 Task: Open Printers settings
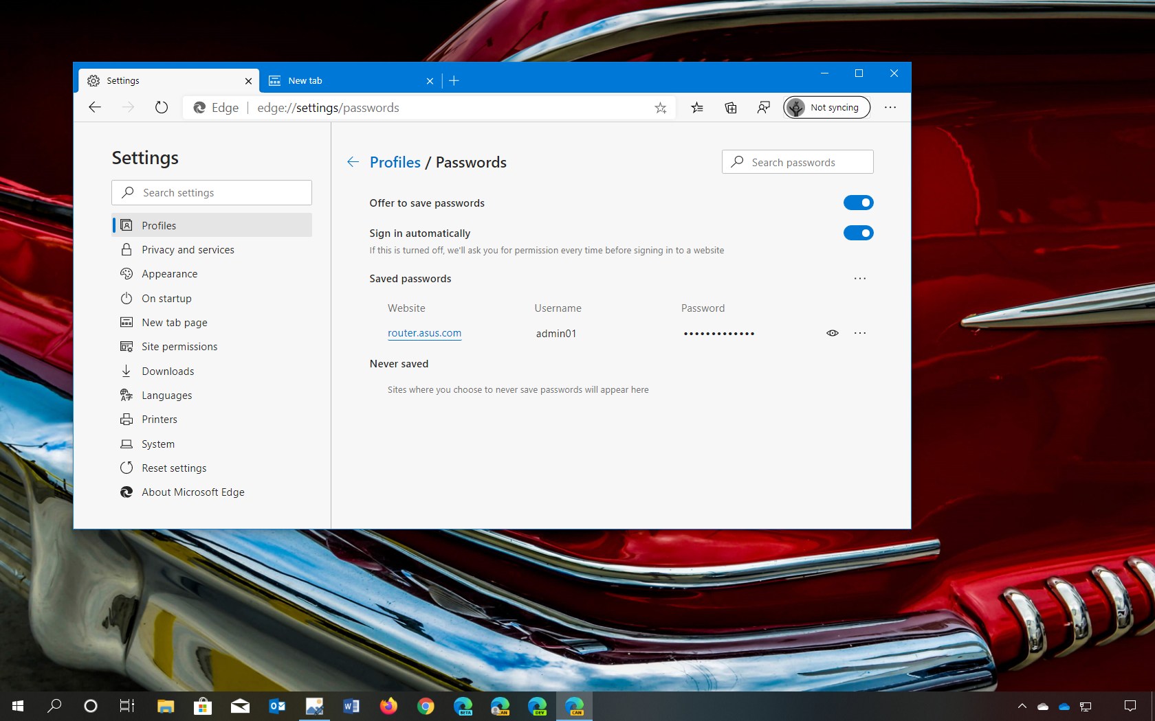click(x=212, y=419)
